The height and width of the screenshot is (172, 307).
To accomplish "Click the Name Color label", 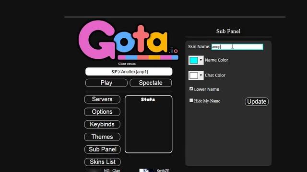I will (x=216, y=60).
